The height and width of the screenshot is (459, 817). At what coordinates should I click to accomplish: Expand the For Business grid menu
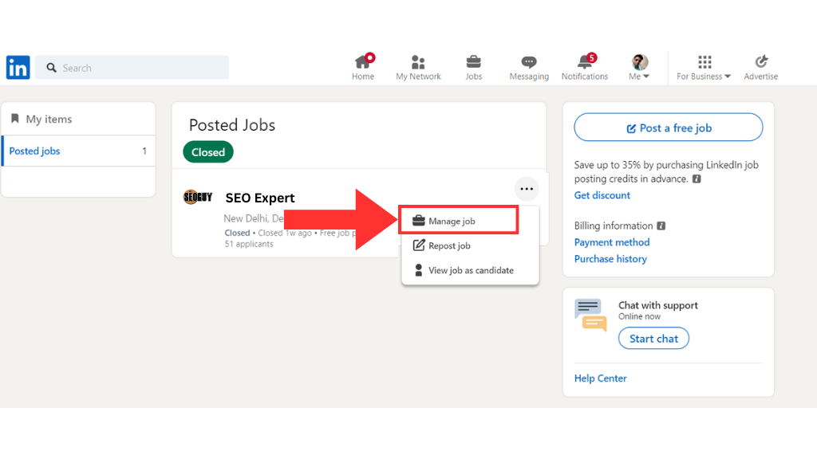704,68
